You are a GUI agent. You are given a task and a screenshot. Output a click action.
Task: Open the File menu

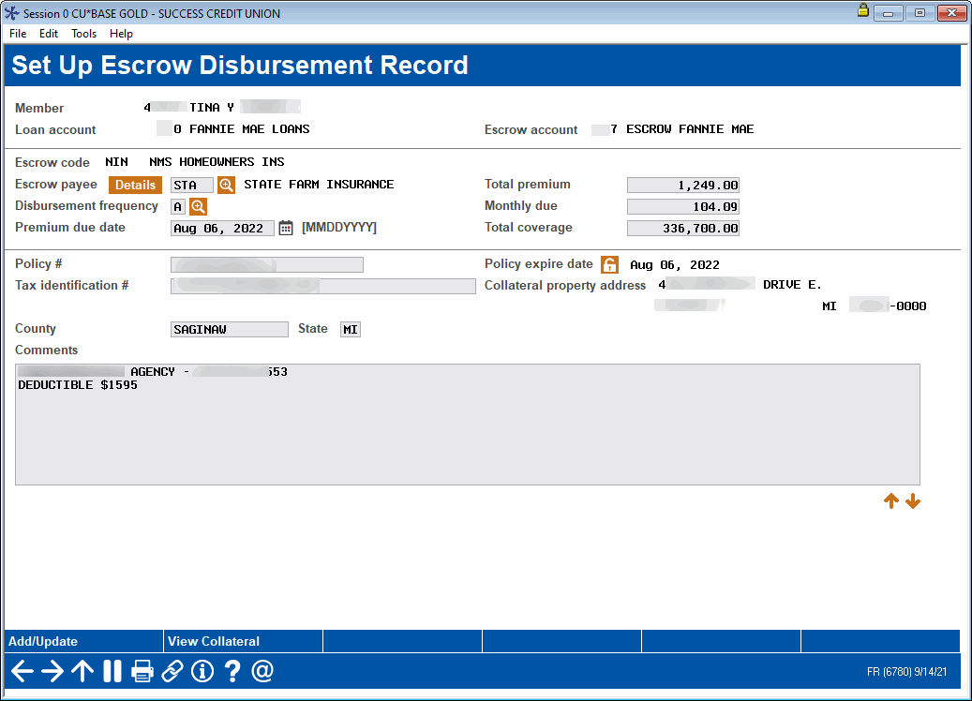click(17, 34)
